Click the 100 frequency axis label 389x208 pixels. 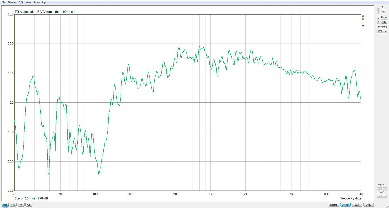[x=95, y=194]
